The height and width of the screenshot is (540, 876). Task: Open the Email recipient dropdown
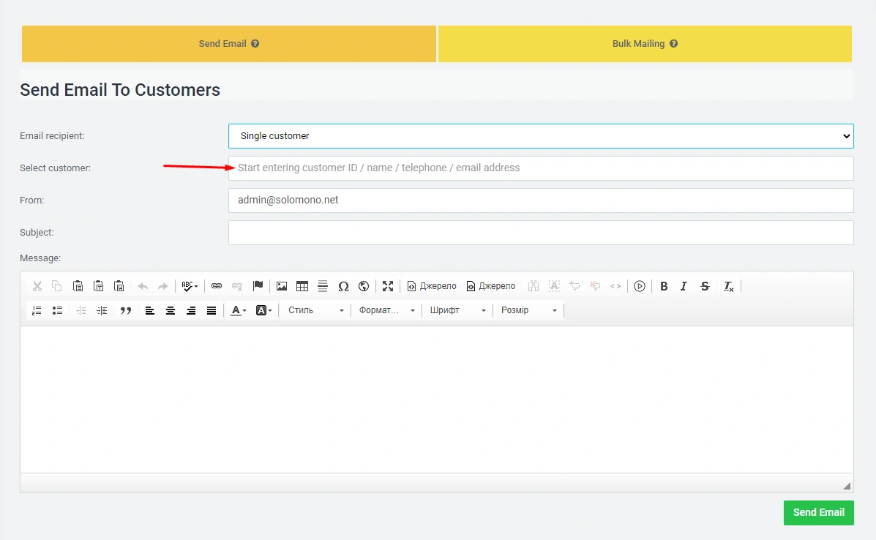click(x=541, y=136)
